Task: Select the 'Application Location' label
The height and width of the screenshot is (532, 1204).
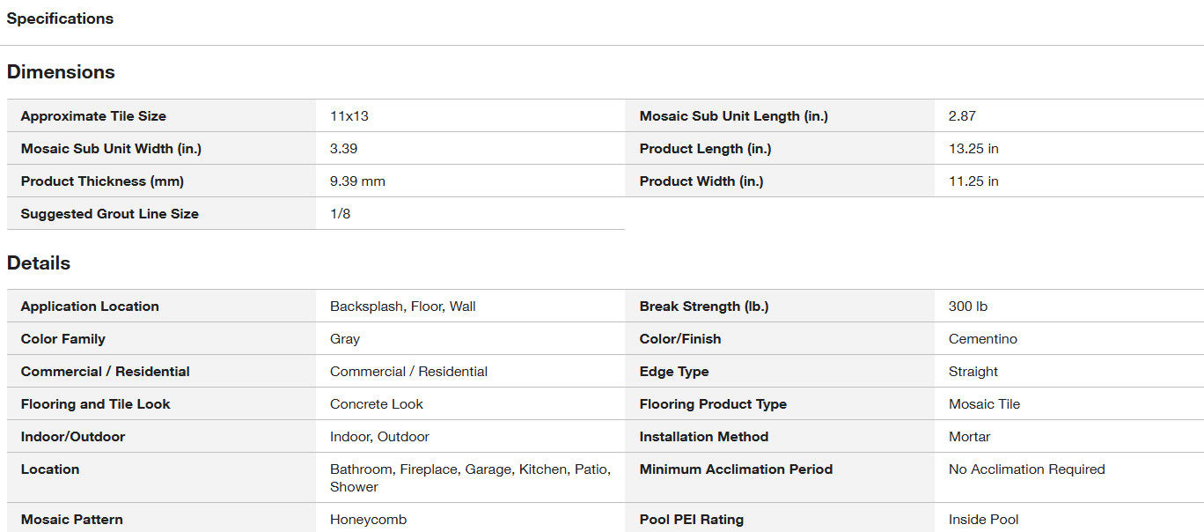Action: (x=90, y=307)
